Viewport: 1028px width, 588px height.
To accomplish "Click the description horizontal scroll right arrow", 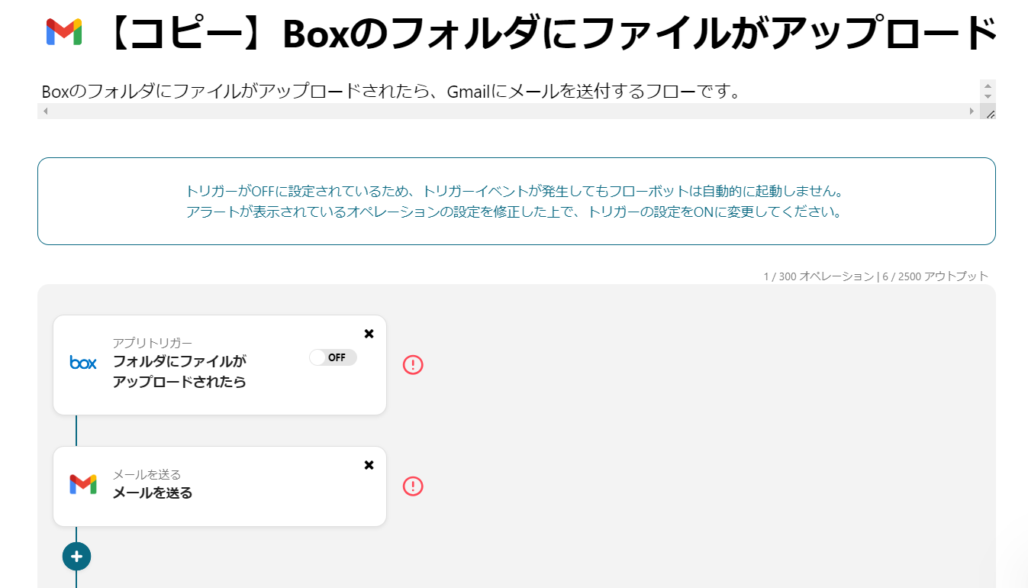I will (x=972, y=111).
